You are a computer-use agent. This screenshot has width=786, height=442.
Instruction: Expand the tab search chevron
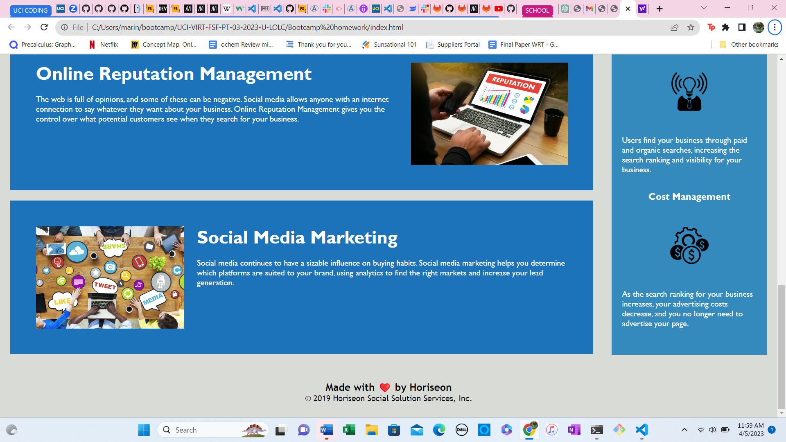point(704,8)
